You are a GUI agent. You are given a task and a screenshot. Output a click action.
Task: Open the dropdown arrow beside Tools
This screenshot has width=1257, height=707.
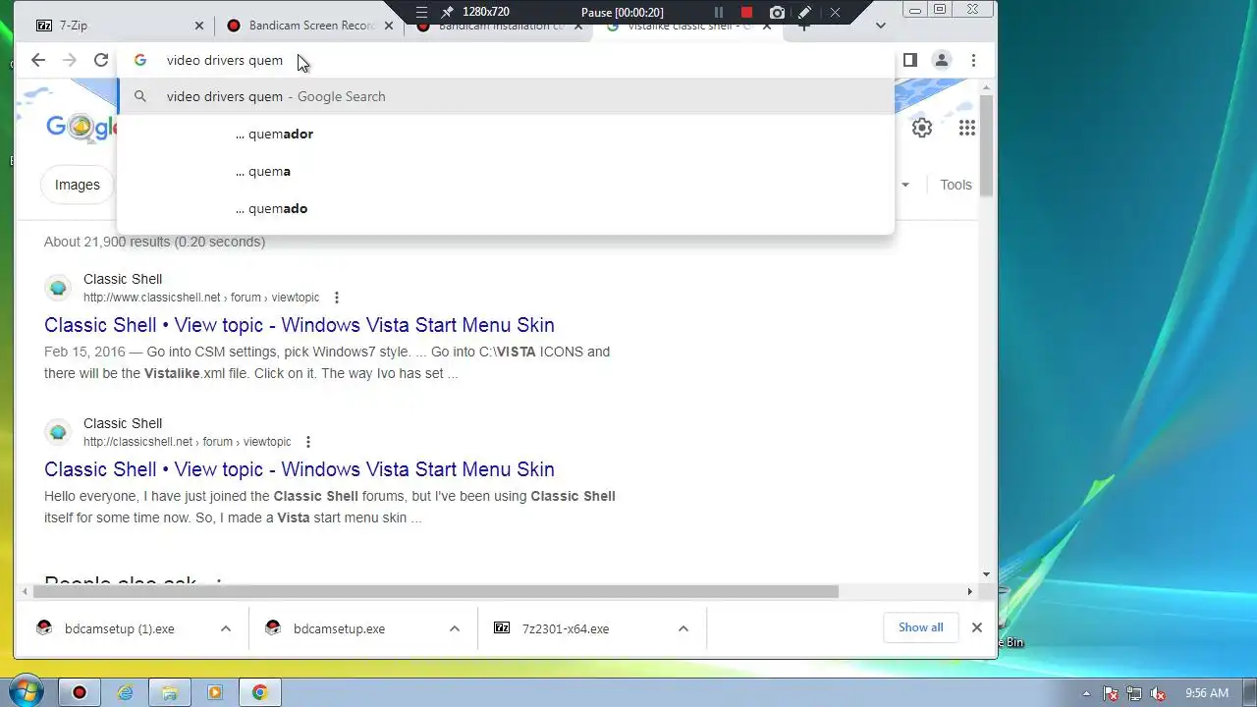pyautogui.click(x=905, y=185)
